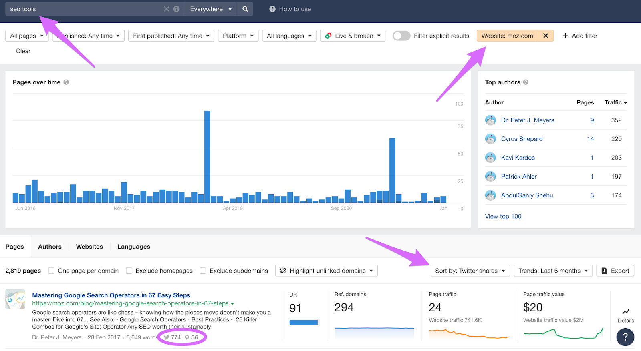
Task: Open Dr. Peter J. Meyers' 9 pages count
Action: click(592, 120)
